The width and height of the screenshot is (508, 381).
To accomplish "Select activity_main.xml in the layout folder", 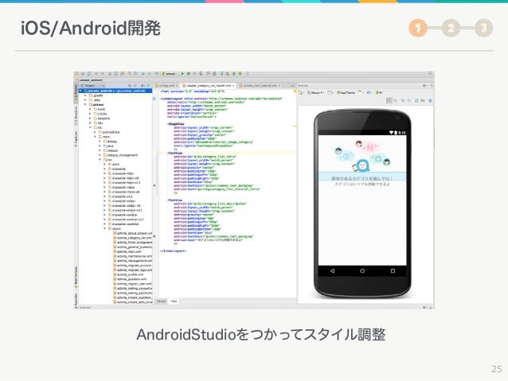I will point(129,251).
